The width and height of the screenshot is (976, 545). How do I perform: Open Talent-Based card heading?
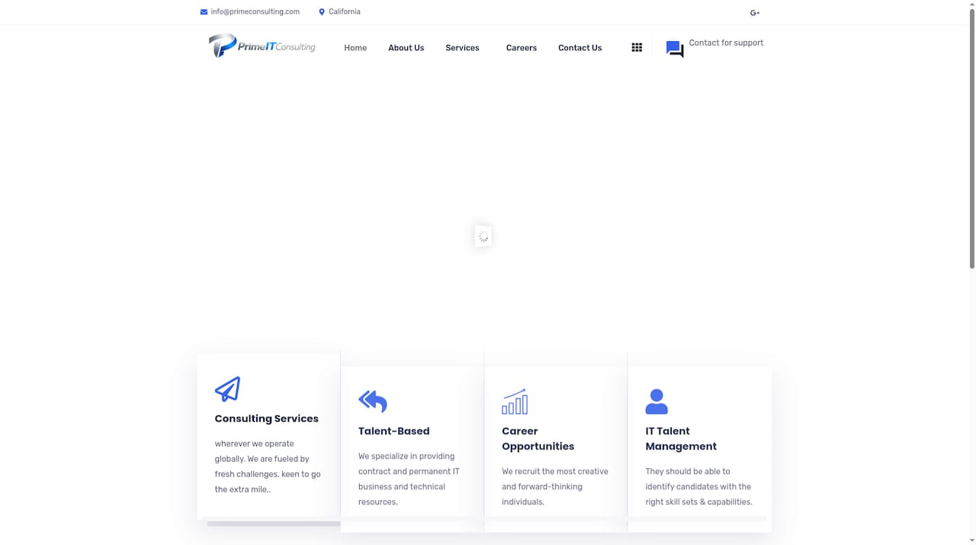point(394,431)
